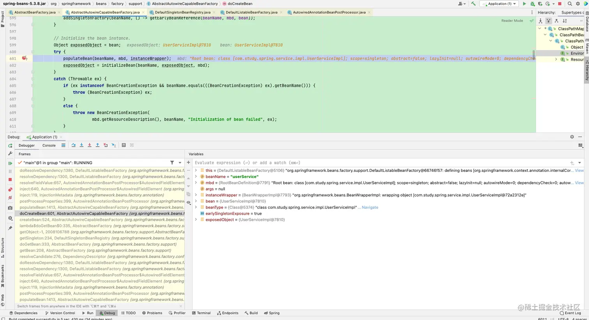
Task: Click the Evaluate Expression calculator icon
Action: pos(124,145)
